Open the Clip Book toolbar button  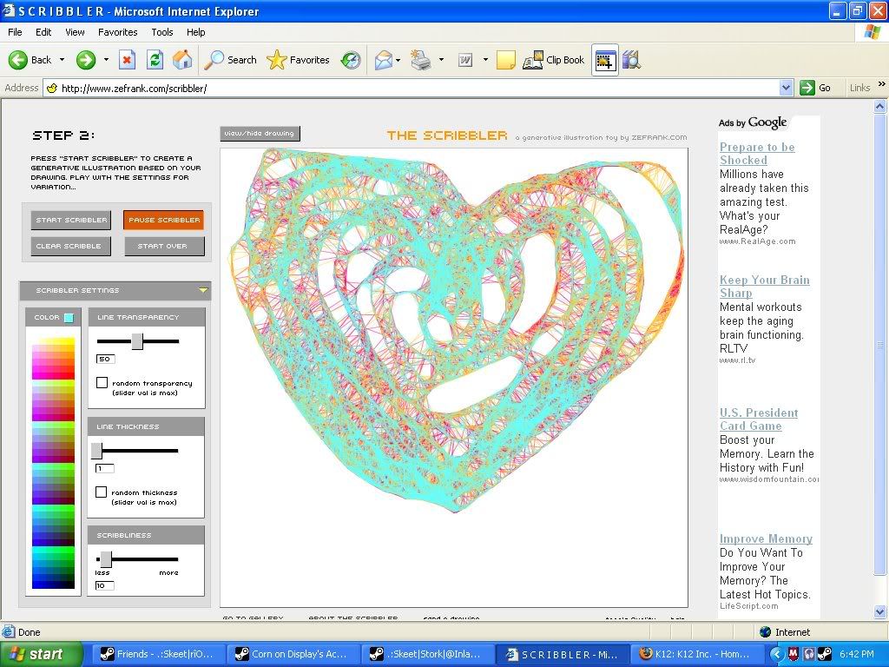coord(554,60)
